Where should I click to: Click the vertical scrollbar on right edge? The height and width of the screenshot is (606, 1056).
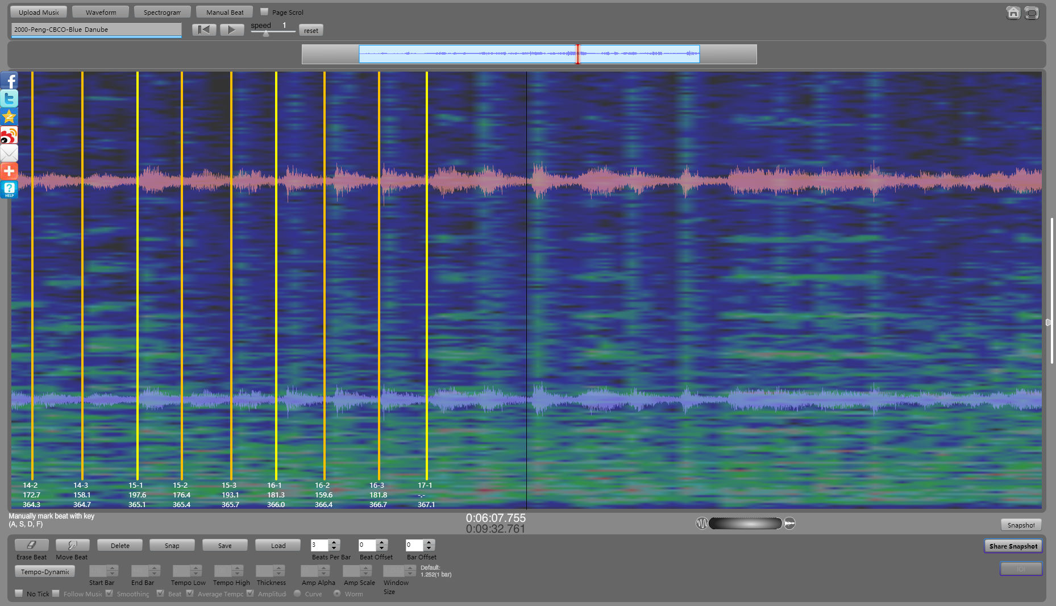[1051, 290]
